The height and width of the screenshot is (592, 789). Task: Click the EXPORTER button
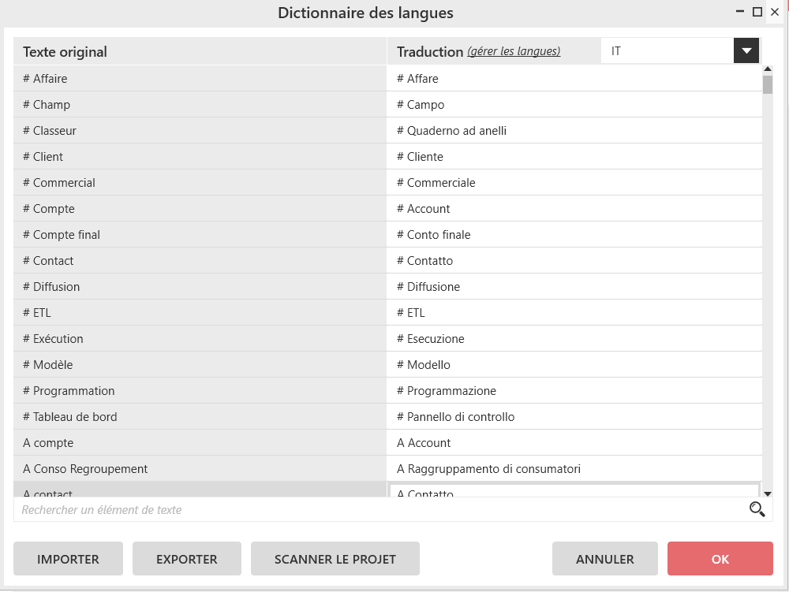187,559
